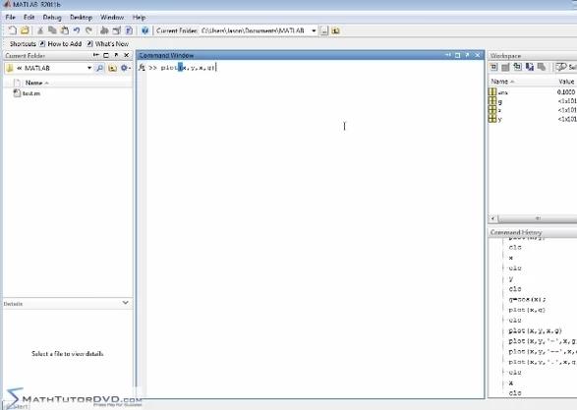Click the 0.1000 value cell for ans
This screenshot has height=410, width=577.
566,92
